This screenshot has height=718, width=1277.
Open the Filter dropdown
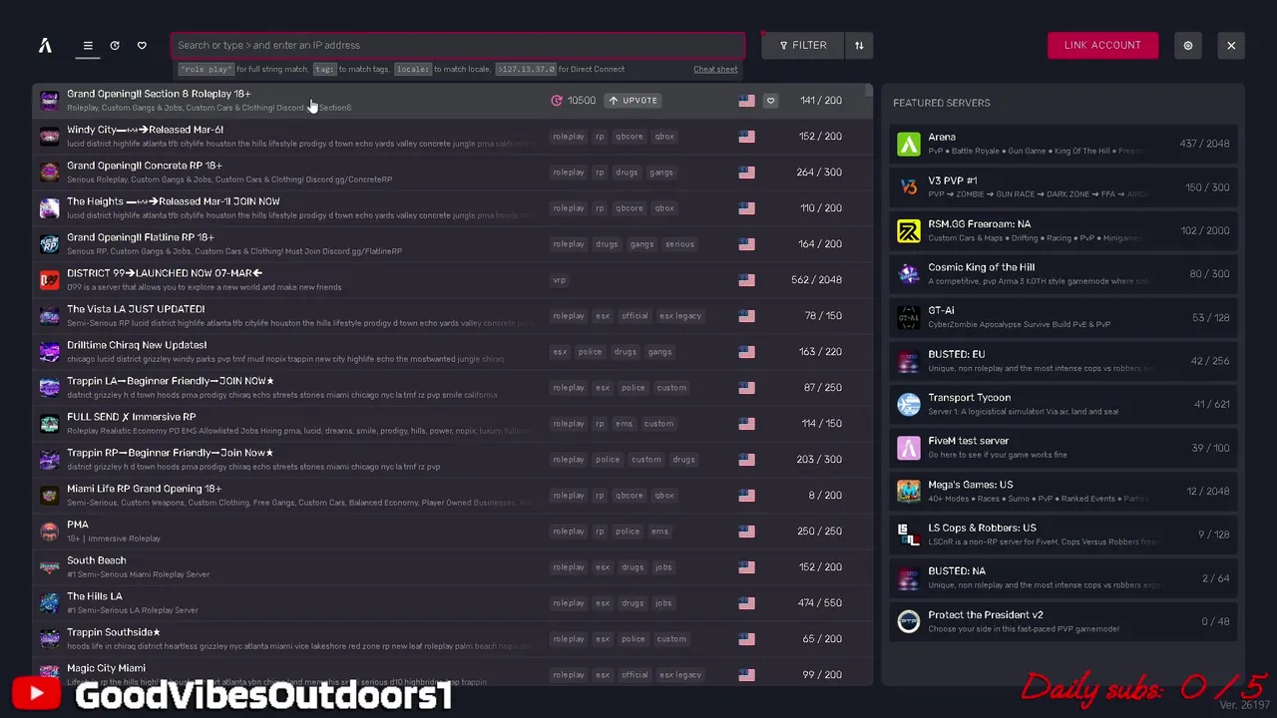(802, 45)
